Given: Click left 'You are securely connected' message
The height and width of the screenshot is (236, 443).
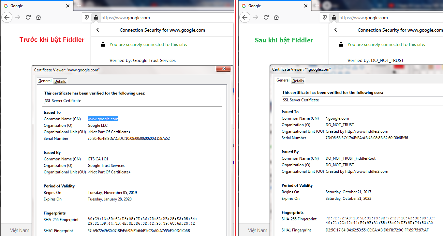Looking at the screenshot, I should click(148, 45).
